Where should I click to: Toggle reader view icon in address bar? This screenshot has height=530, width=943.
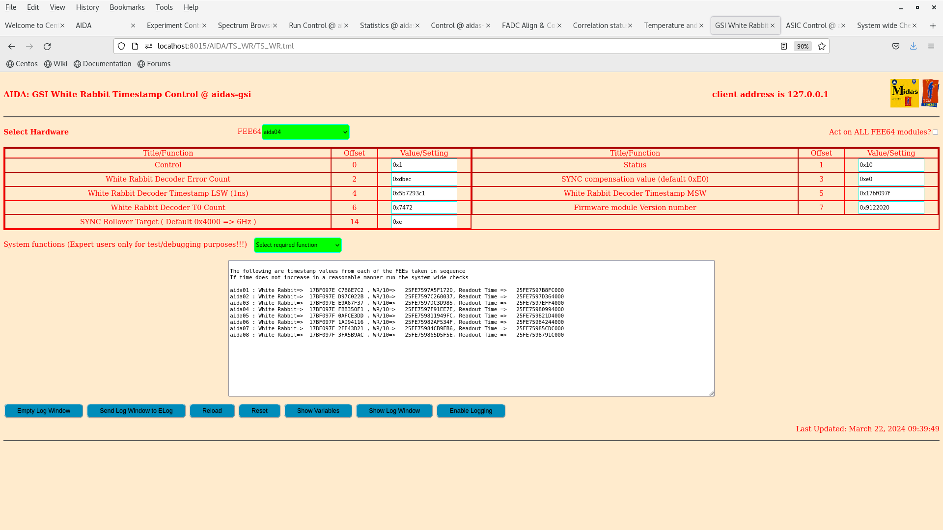(x=784, y=46)
